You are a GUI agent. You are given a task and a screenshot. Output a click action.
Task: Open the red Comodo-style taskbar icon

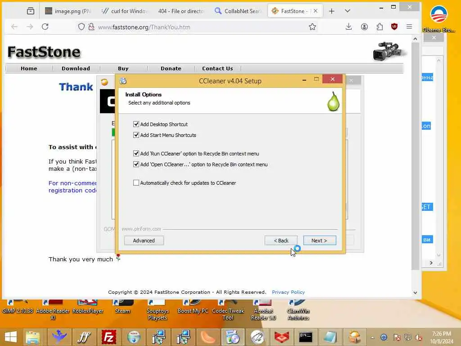point(281,337)
